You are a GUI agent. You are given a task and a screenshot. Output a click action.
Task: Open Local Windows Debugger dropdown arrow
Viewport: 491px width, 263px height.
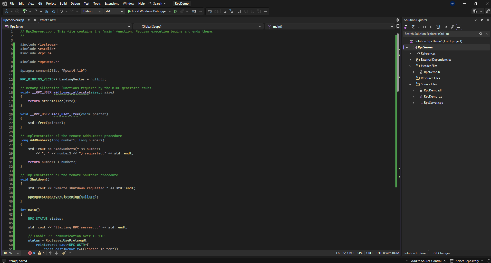click(170, 11)
